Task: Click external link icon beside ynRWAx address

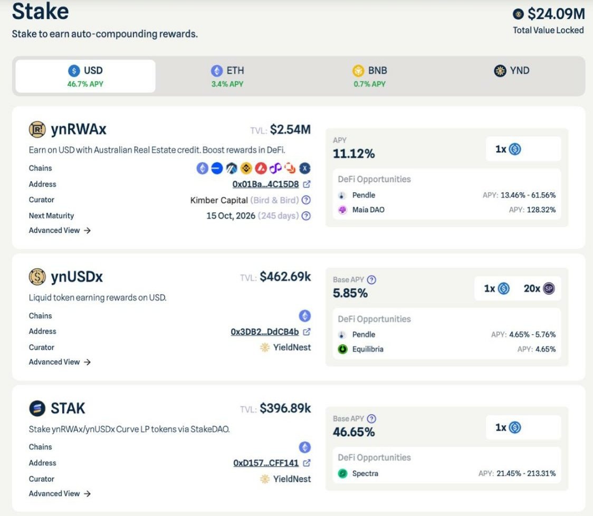Action: (307, 184)
